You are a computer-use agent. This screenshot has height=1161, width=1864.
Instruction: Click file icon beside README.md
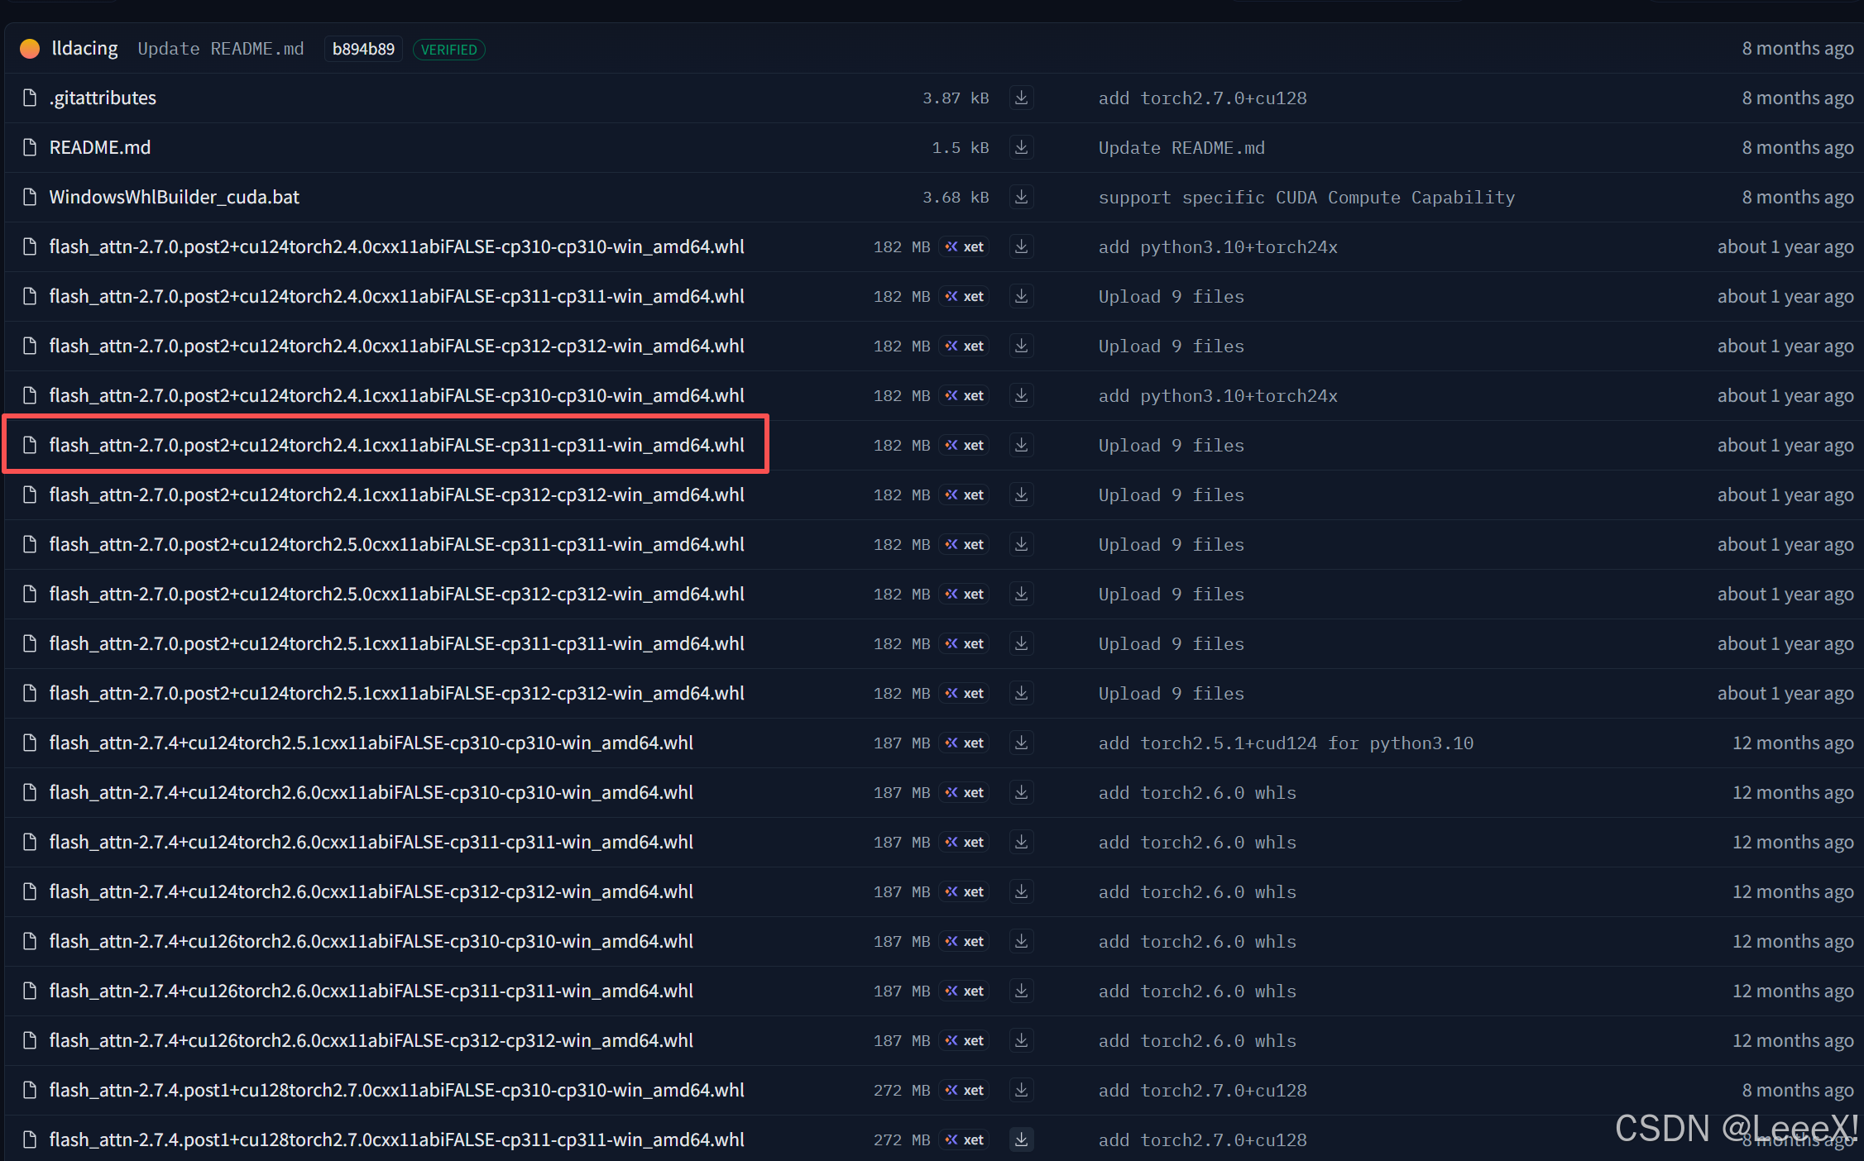tap(30, 147)
